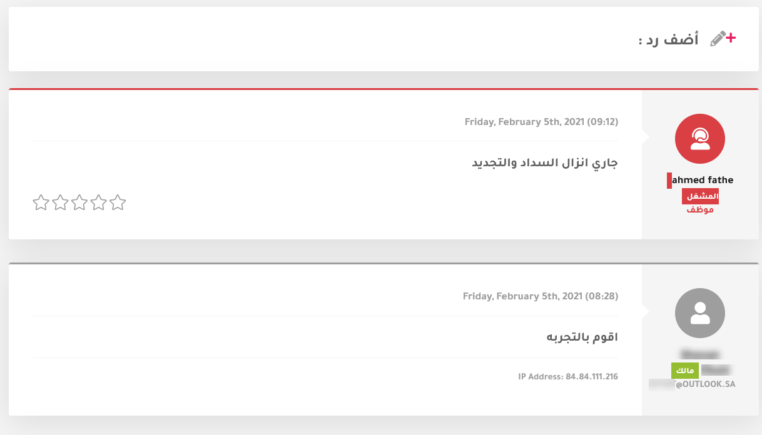762x435 pixels.
Task: Give a five-star rating
Action: [x=118, y=202]
